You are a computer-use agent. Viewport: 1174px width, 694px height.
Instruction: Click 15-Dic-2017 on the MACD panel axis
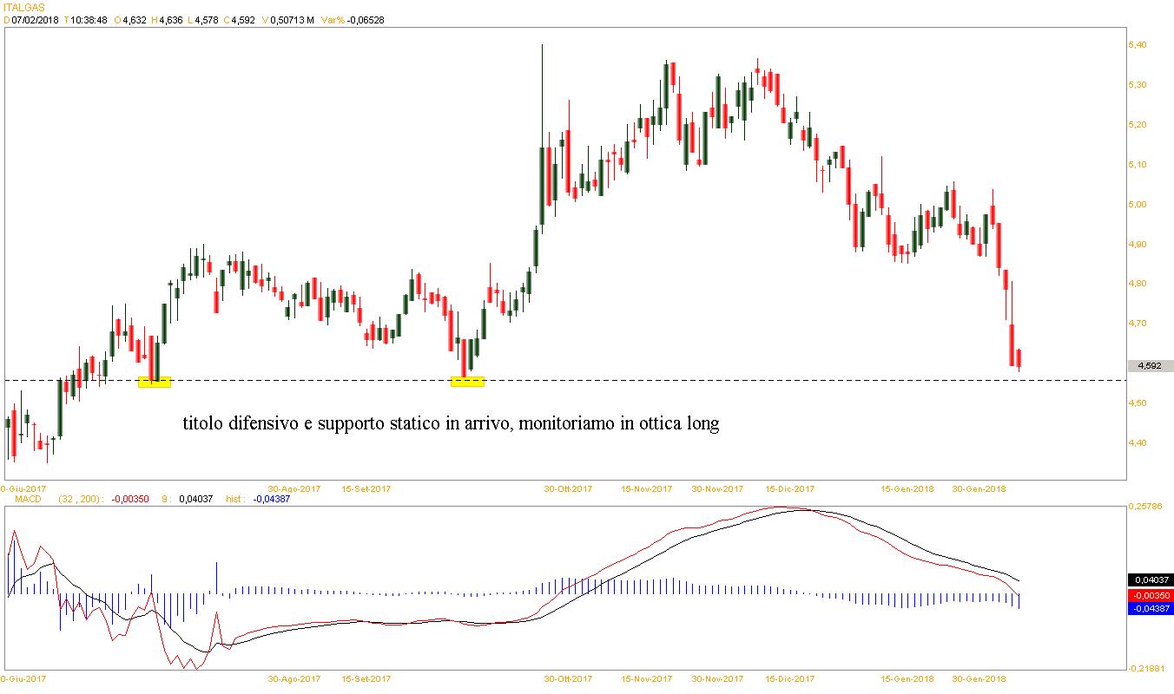click(x=790, y=678)
